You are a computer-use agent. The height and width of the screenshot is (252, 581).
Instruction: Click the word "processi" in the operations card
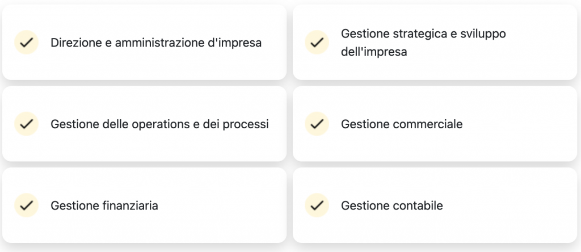click(x=245, y=124)
